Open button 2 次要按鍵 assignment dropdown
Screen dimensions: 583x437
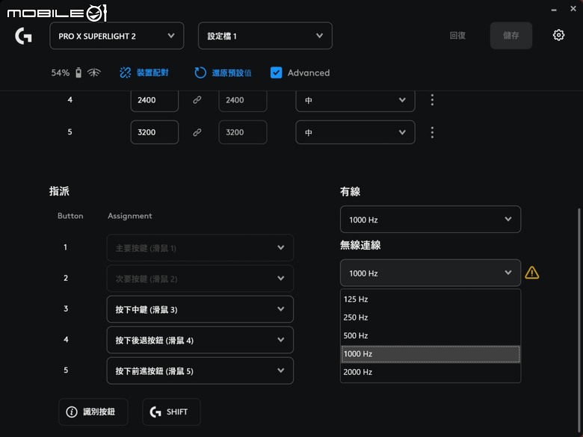click(200, 279)
